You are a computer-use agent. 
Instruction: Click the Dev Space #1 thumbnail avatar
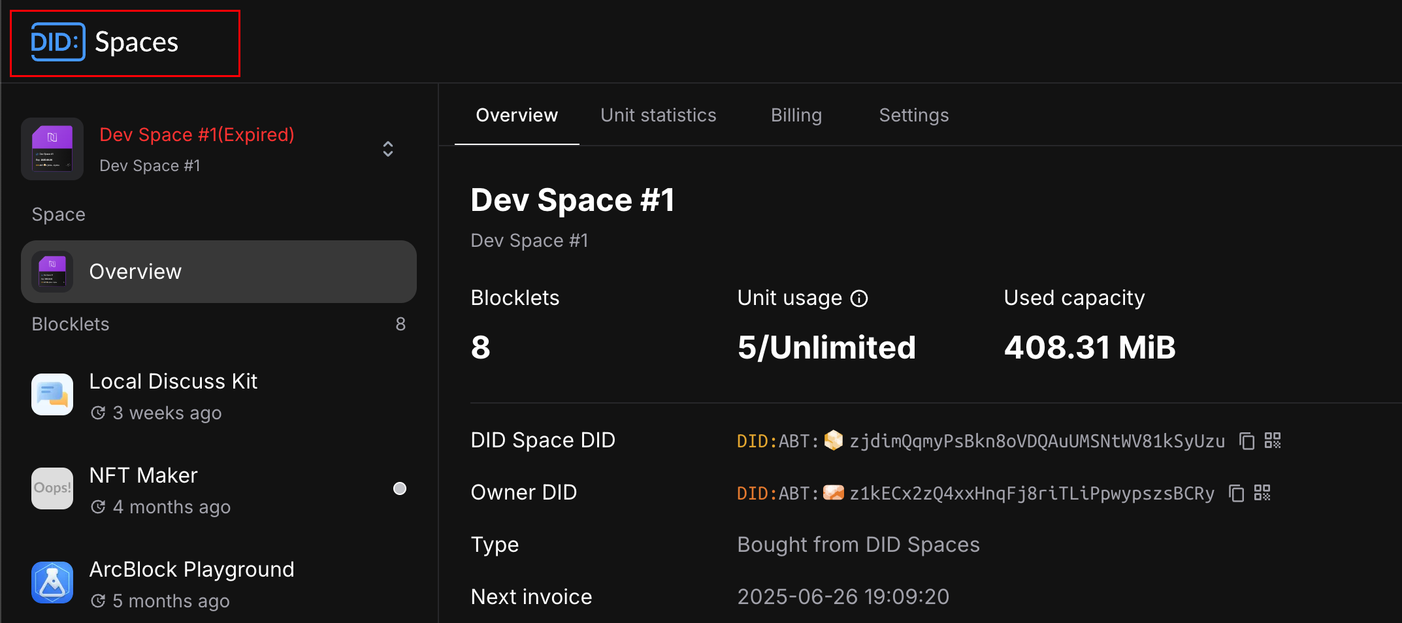point(52,149)
